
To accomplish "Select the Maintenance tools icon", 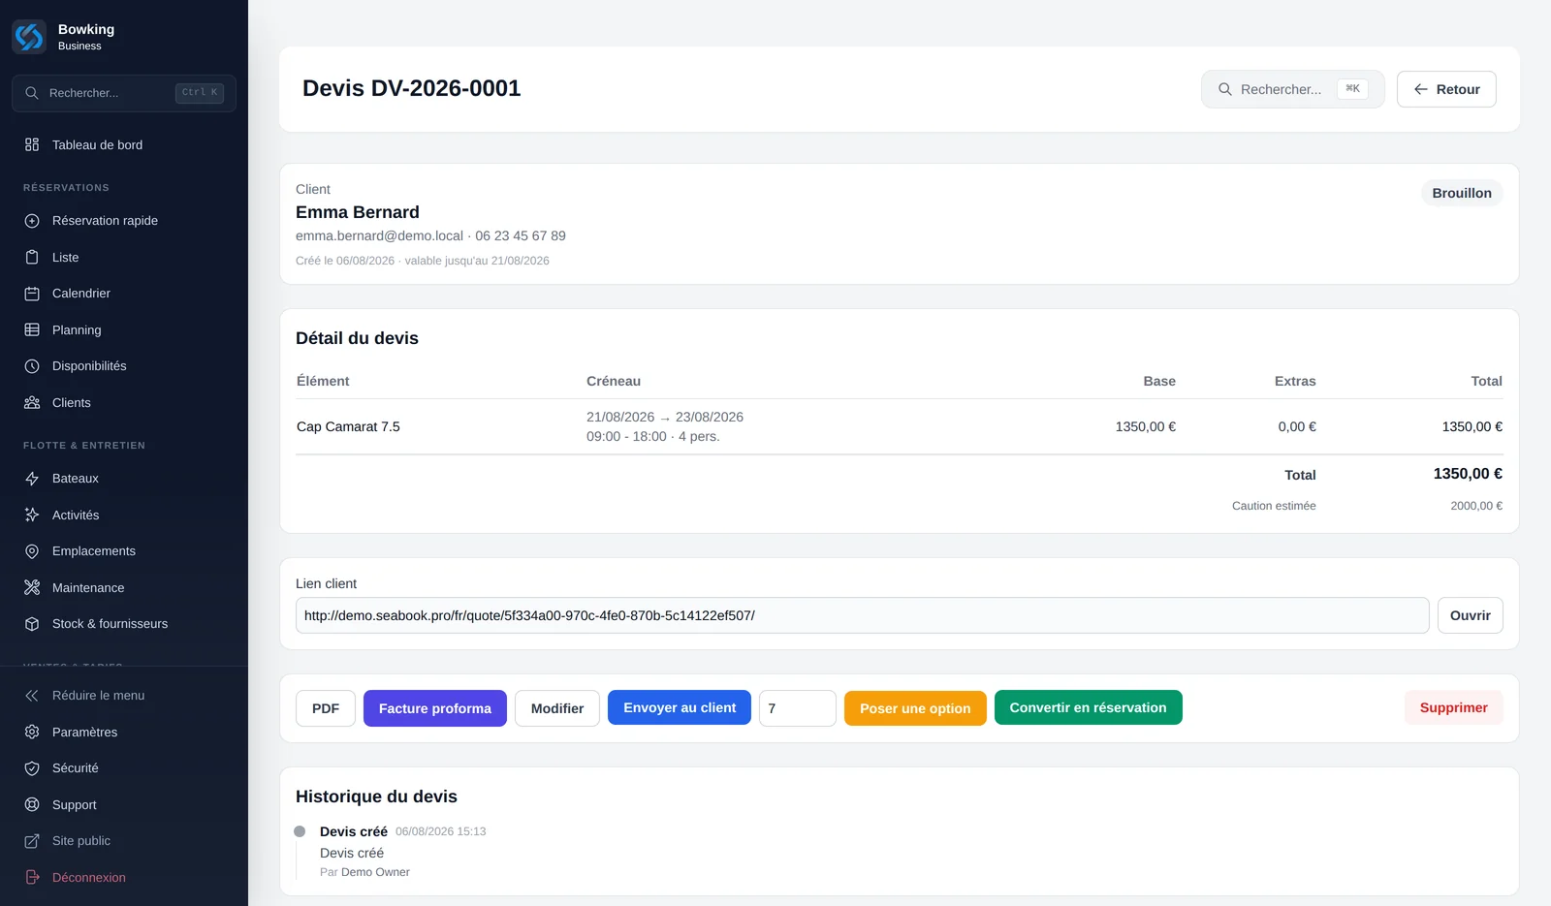I will point(32,587).
